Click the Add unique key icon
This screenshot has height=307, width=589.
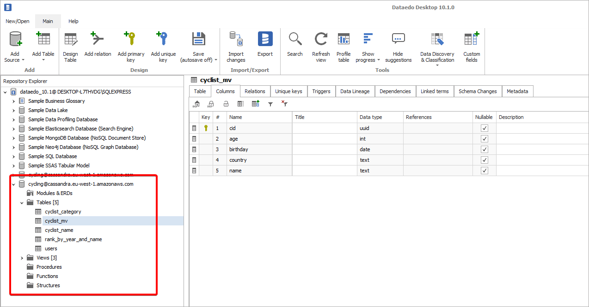click(163, 40)
